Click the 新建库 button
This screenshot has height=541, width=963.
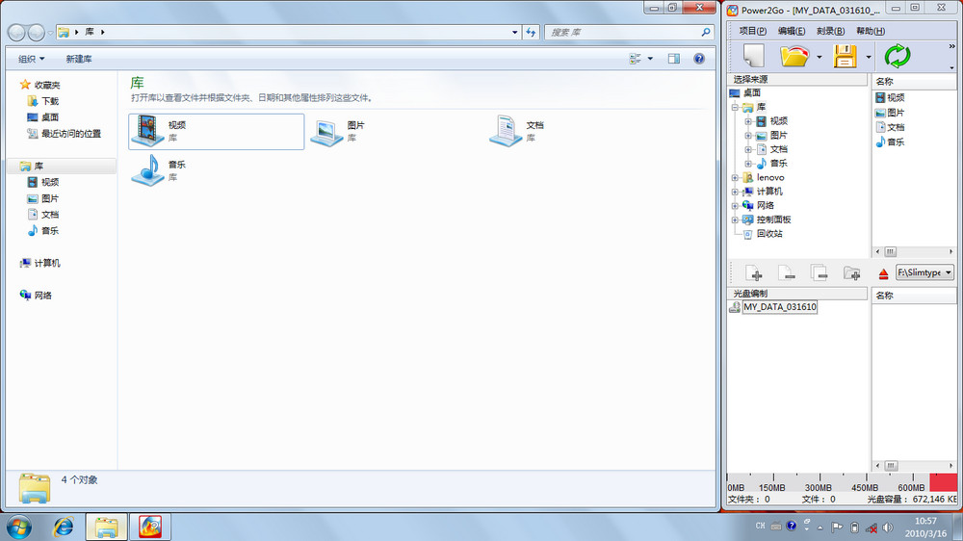coord(79,59)
